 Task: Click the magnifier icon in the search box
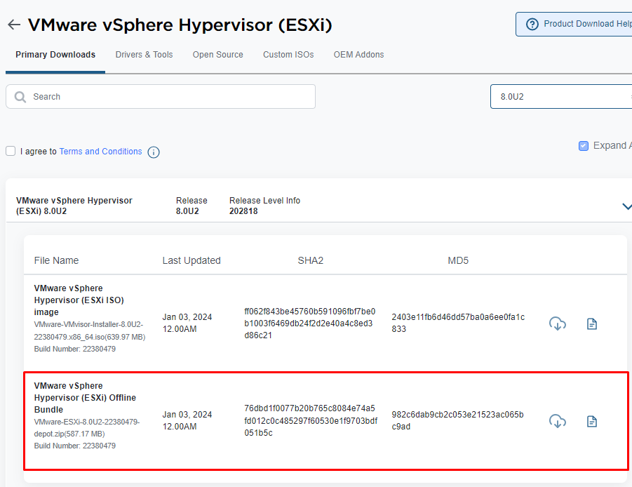click(x=20, y=97)
